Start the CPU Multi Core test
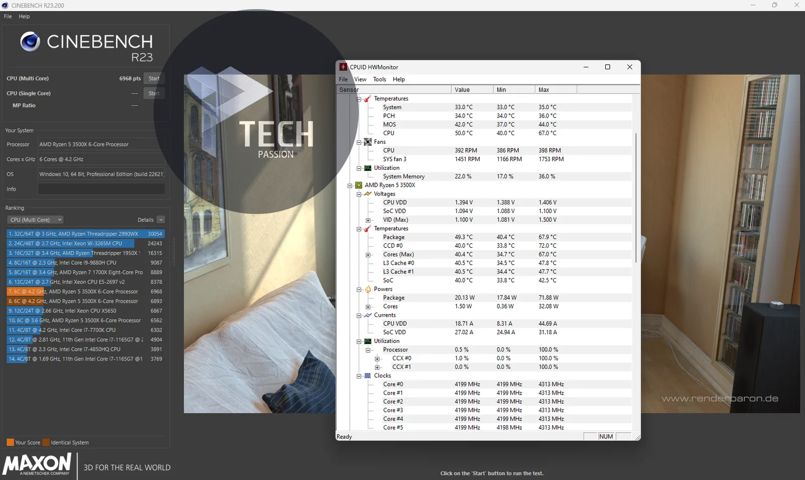This screenshot has width=805, height=480. point(154,78)
